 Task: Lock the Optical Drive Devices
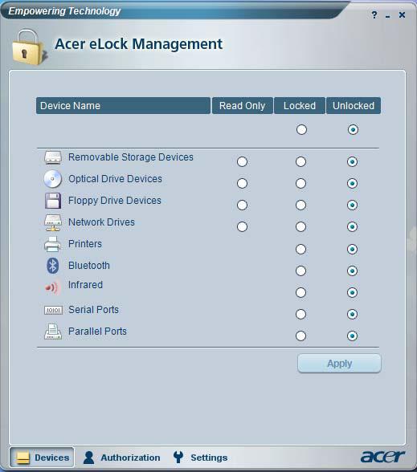pos(300,183)
